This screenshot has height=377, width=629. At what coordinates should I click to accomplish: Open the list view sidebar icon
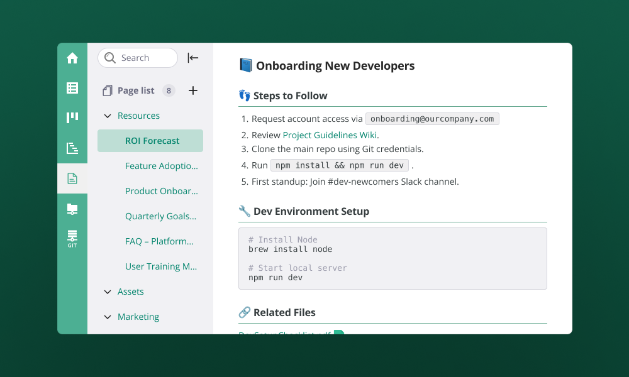72,88
